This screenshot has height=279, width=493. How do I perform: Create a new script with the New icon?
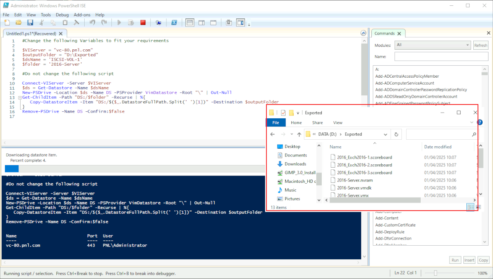7,23
